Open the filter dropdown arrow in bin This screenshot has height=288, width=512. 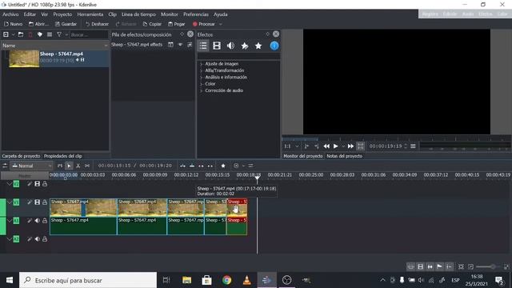tap(66, 34)
